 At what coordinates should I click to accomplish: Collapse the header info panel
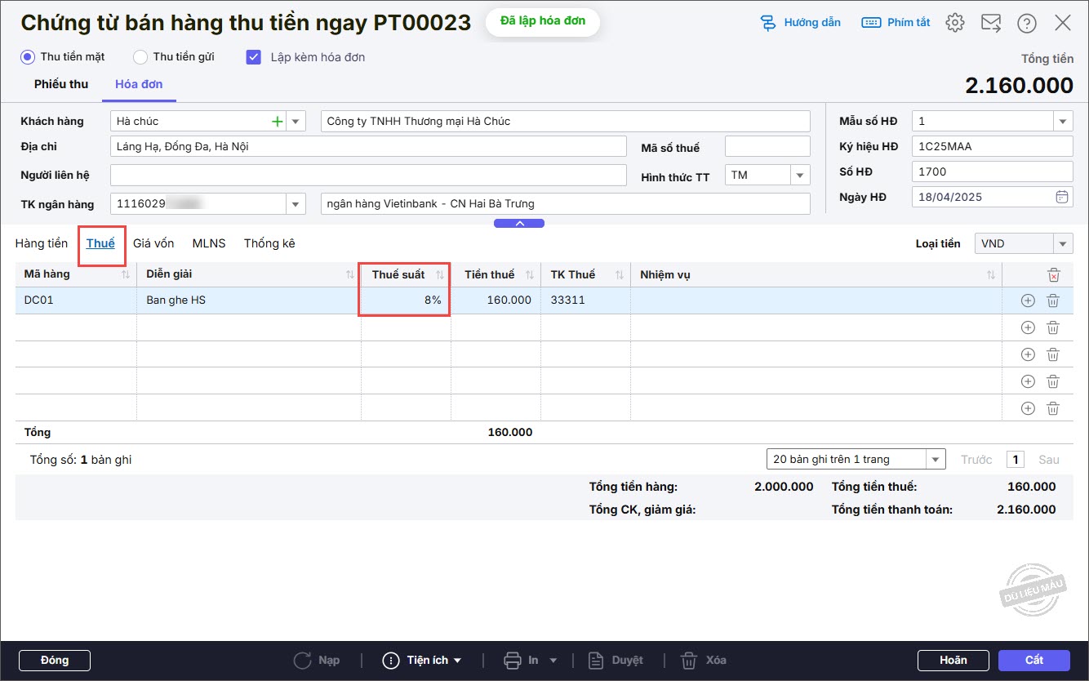(519, 223)
